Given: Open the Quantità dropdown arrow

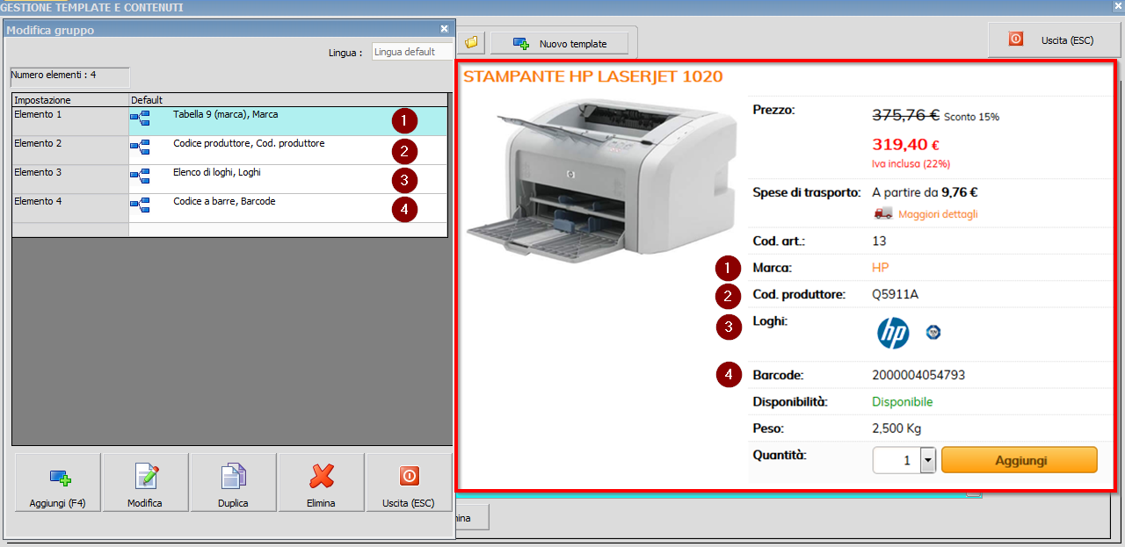Looking at the screenshot, I should coord(927,460).
